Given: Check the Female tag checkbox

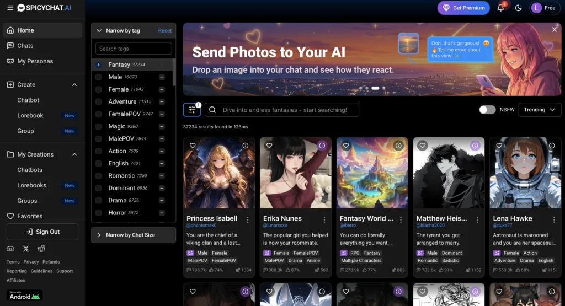Looking at the screenshot, I should click(x=98, y=89).
